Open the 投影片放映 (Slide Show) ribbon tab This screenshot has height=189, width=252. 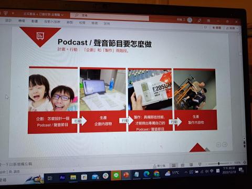52,22
